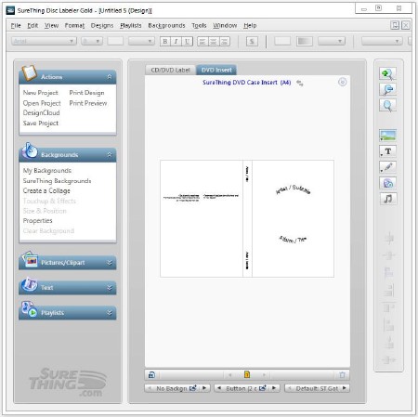Previous design arrow in Button selector

click(219, 388)
